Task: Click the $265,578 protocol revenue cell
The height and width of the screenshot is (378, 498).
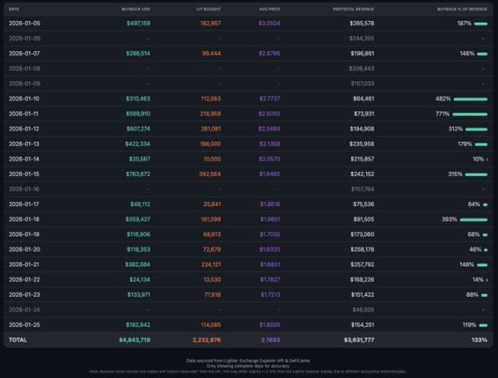Action: pyautogui.click(x=360, y=24)
